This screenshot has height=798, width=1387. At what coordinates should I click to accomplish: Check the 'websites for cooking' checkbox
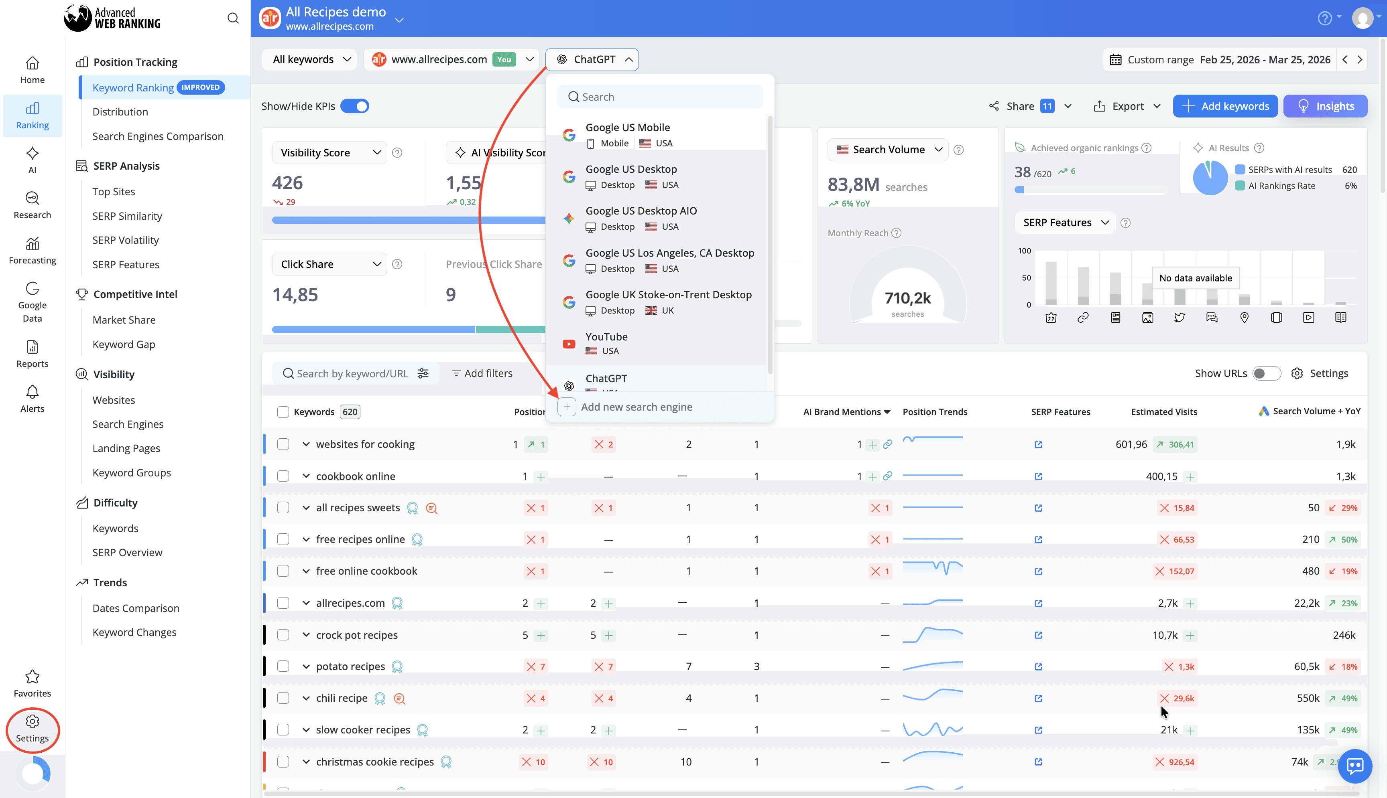(x=283, y=444)
